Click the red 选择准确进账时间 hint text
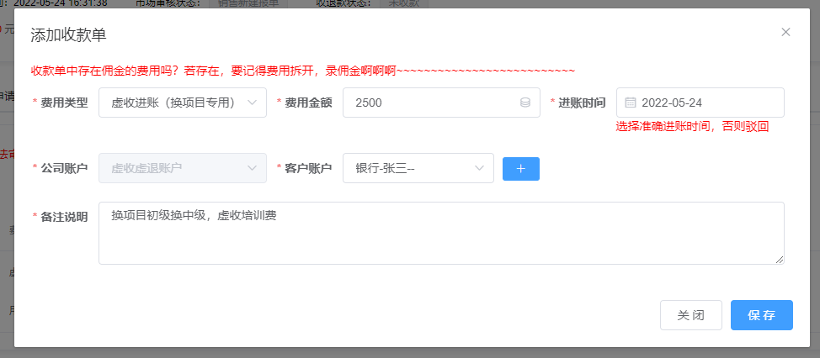Screen dimensions: 820x358 coord(691,127)
